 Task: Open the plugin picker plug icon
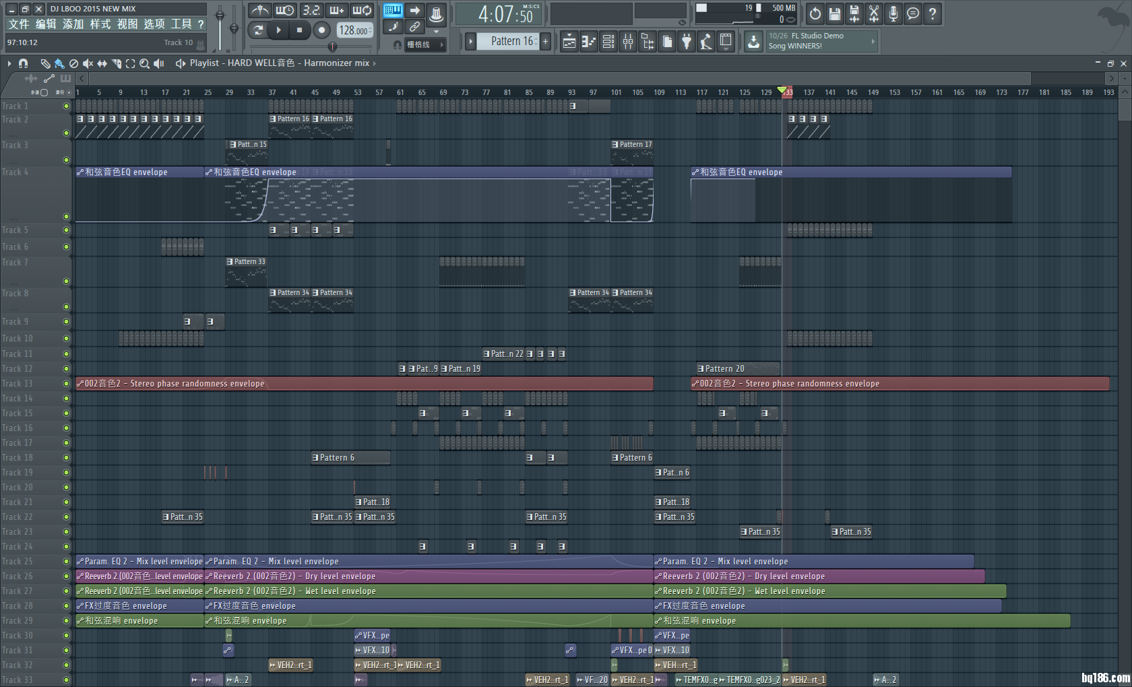point(686,42)
